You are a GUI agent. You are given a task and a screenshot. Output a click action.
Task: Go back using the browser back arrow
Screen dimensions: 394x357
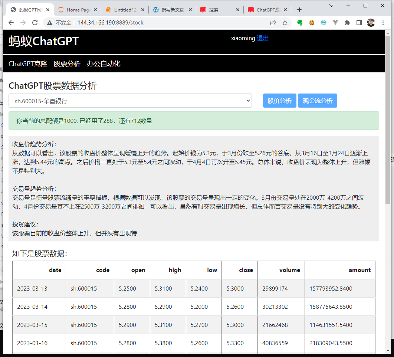(11, 23)
